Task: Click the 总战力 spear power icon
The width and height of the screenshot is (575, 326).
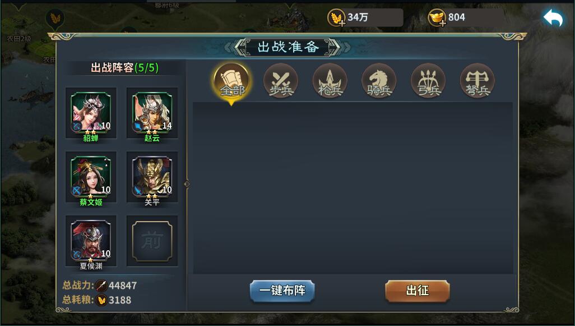Action: 101,286
